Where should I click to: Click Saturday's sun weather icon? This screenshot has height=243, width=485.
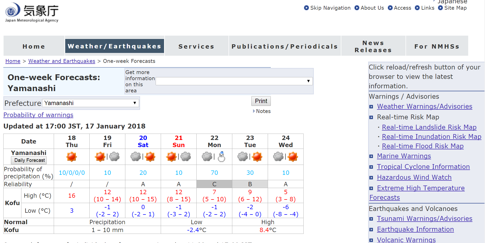click(x=150, y=157)
